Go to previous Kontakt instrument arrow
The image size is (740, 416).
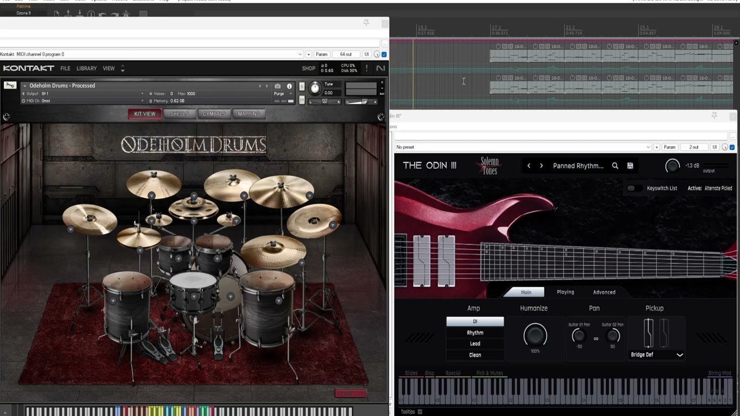260,86
